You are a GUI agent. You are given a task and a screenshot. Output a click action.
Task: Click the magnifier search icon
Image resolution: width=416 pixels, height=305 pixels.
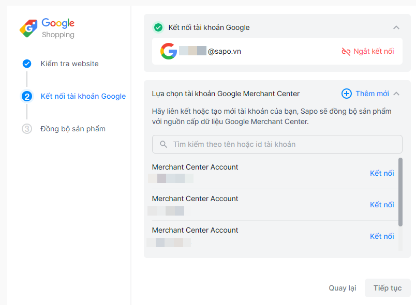164,144
